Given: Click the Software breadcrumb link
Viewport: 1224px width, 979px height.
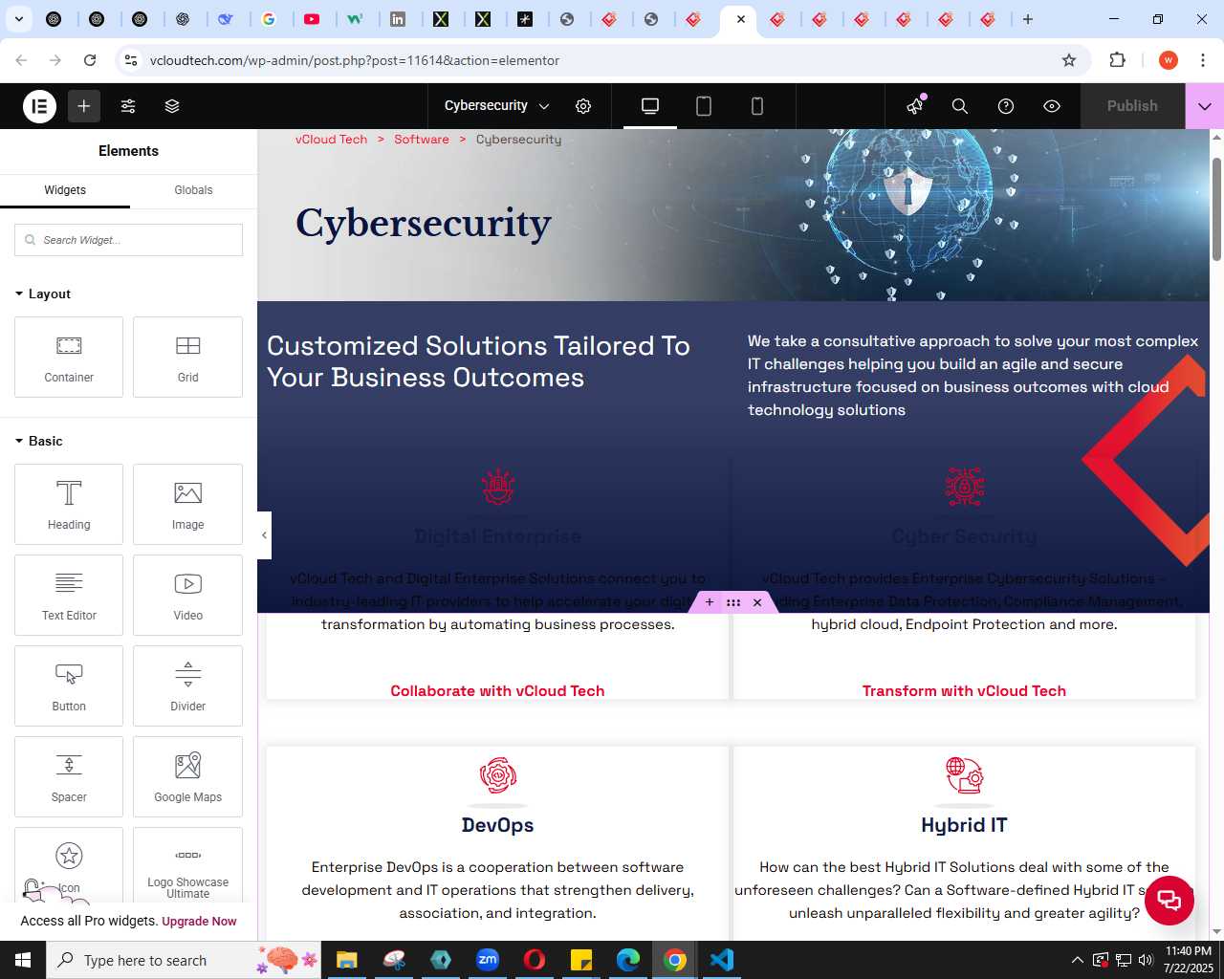Looking at the screenshot, I should coord(422,140).
